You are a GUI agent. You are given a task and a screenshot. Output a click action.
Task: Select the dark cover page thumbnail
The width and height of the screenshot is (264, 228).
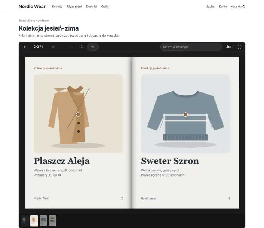[24, 221]
